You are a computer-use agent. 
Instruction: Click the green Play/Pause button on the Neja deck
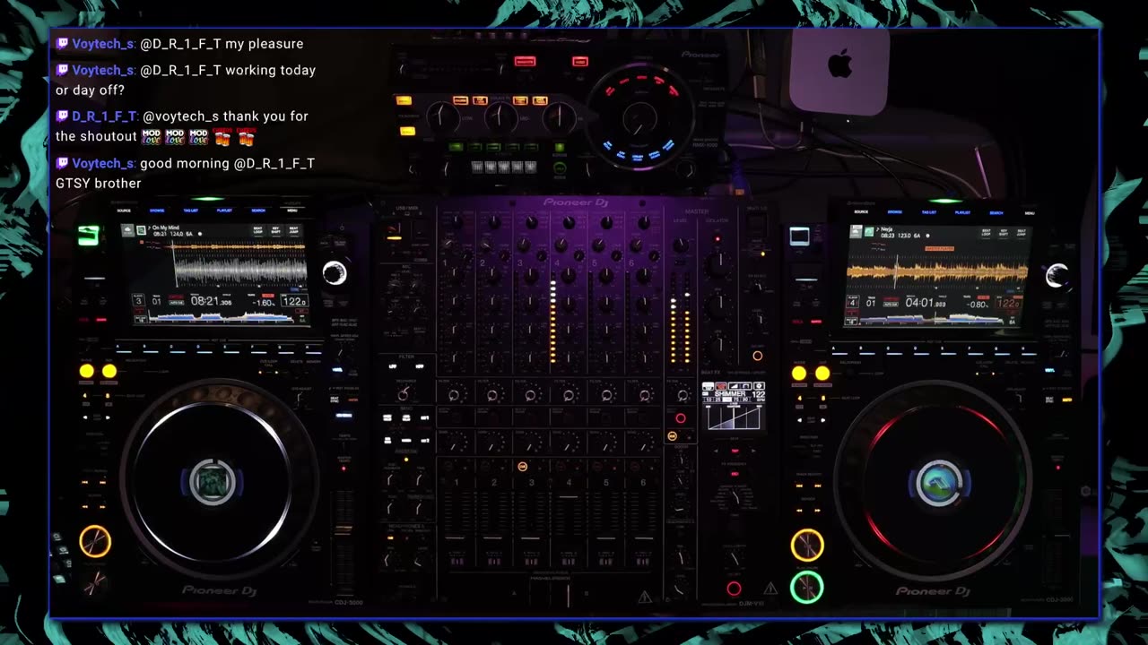tap(807, 588)
